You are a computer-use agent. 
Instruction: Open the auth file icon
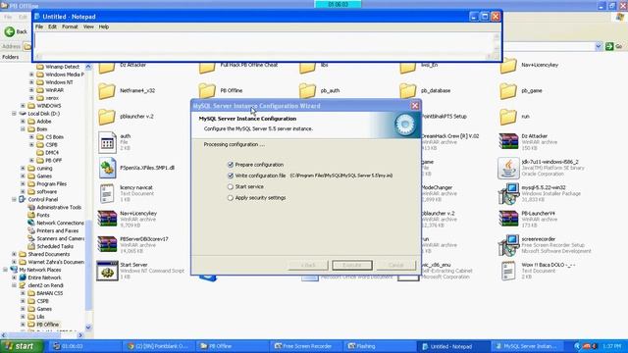tap(107, 142)
